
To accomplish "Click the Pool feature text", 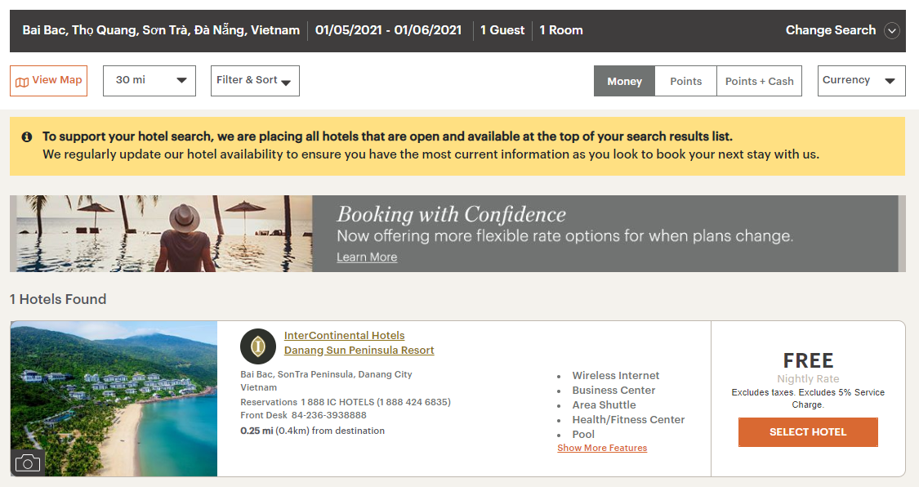I will tap(583, 434).
